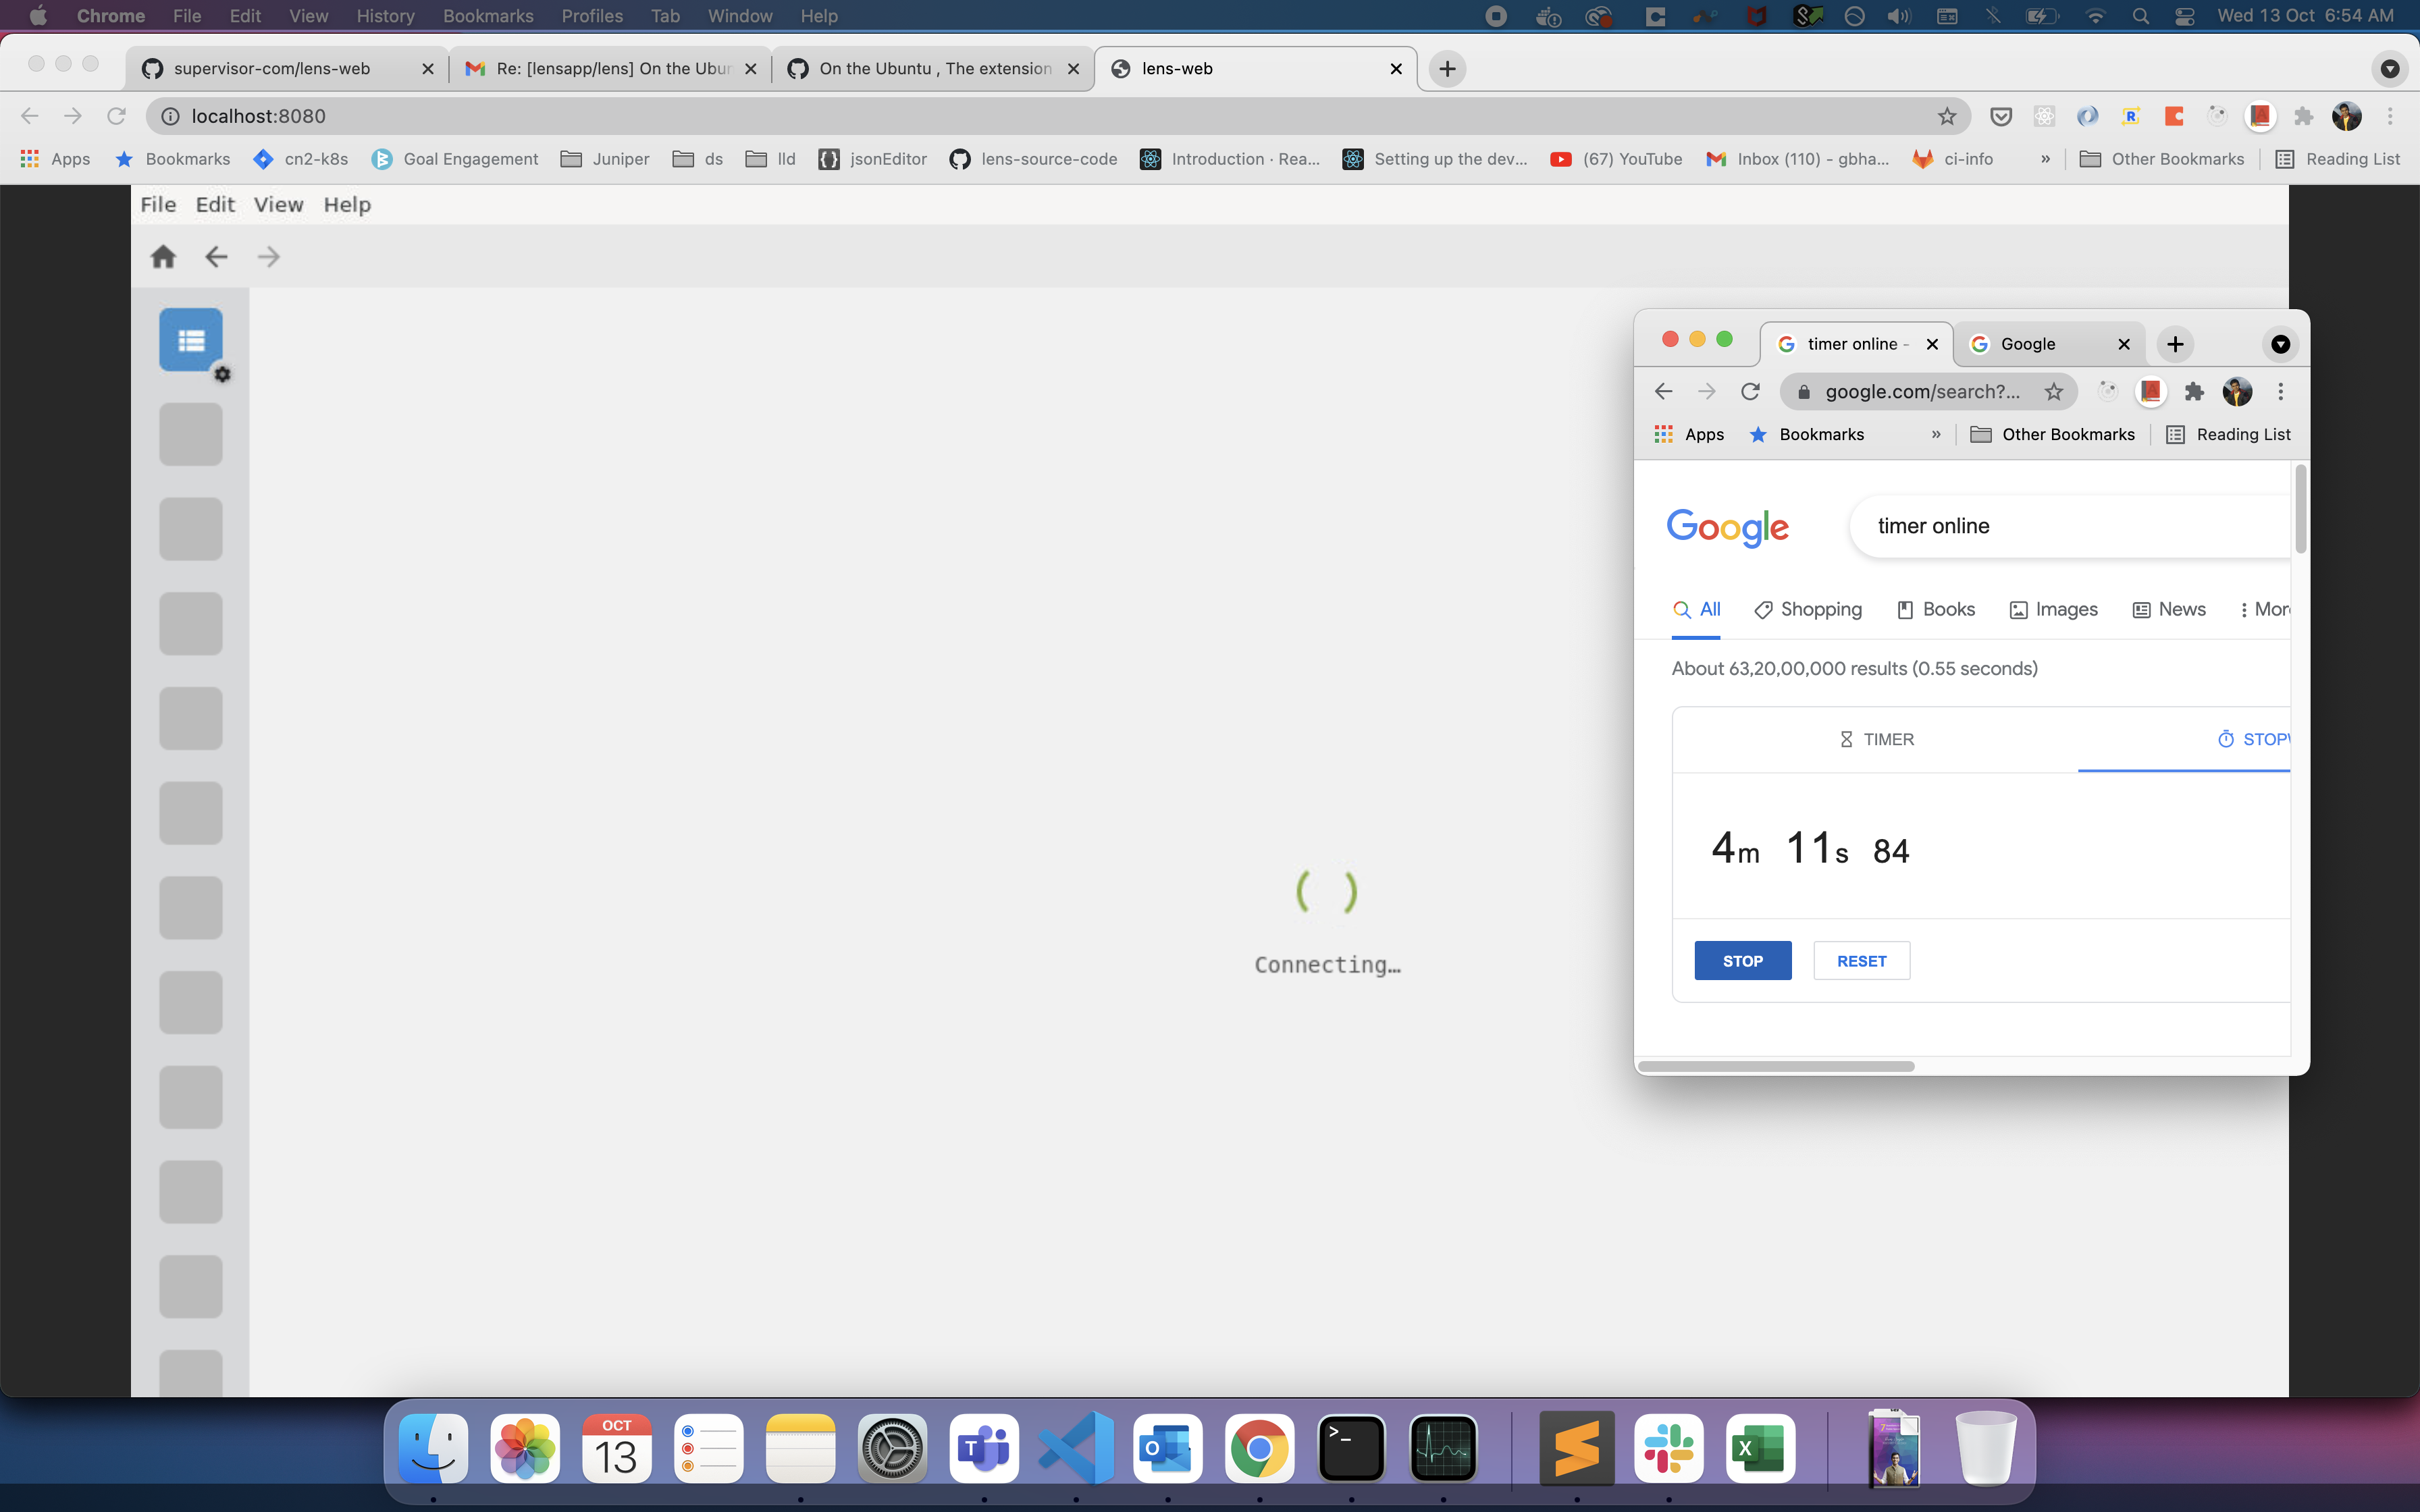The height and width of the screenshot is (1512, 2420).
Task: Open Visual Studio Code from the dock
Action: [1076, 1448]
